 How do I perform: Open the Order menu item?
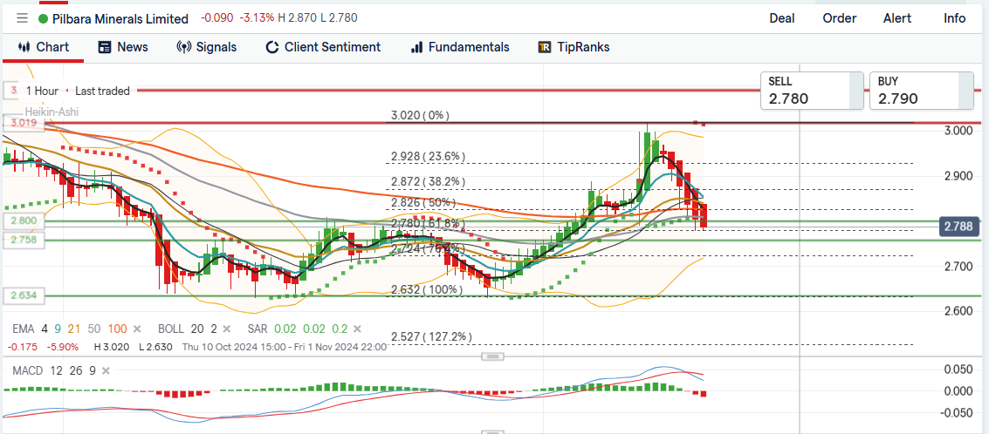(x=839, y=18)
